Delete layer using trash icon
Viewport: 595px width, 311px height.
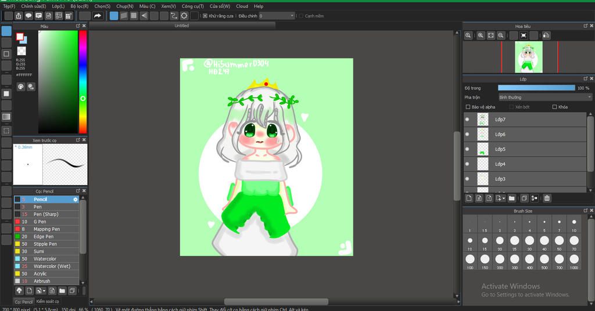coord(547,198)
